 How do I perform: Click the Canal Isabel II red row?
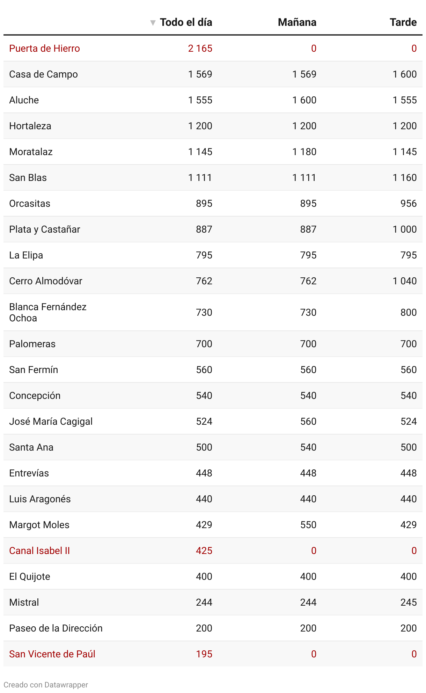39,551
